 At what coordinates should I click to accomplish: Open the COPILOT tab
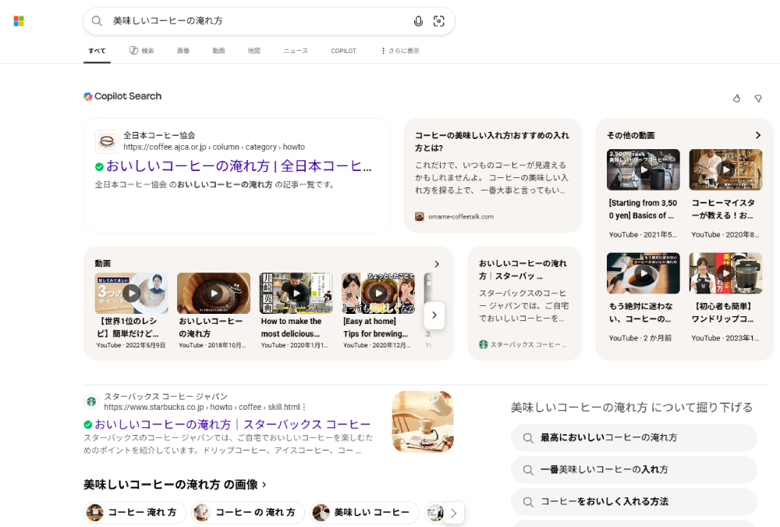[343, 50]
